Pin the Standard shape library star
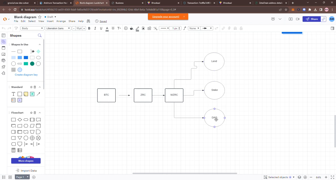This screenshot has height=180, width=336. click(x=31, y=87)
